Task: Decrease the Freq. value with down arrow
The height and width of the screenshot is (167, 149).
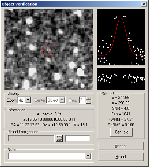Action: tap(89, 102)
